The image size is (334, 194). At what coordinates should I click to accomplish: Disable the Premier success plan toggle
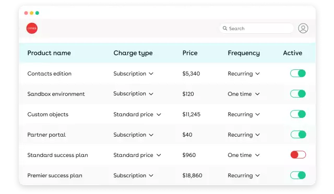[298, 175]
